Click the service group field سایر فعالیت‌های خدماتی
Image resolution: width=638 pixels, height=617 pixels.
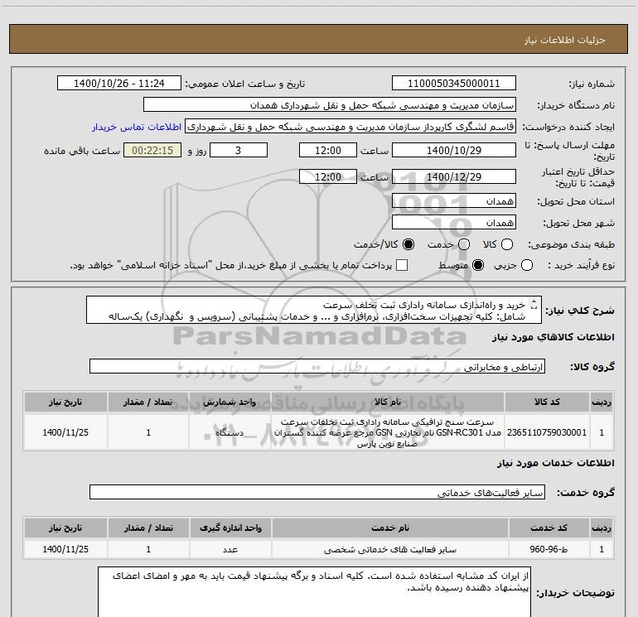[x=317, y=492]
